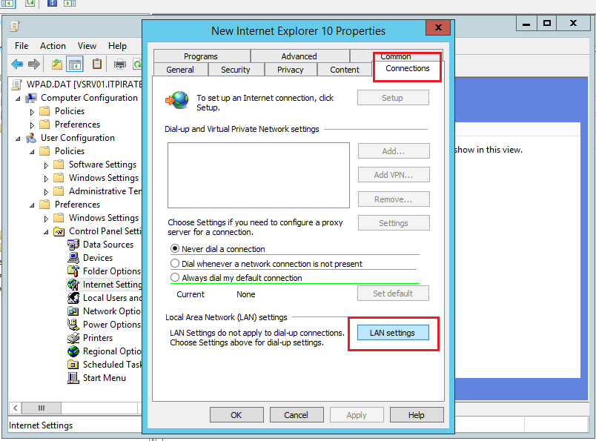The height and width of the screenshot is (441, 596).
Task: Click the Export List clipboard icon in the toolbar
Action: (97, 64)
